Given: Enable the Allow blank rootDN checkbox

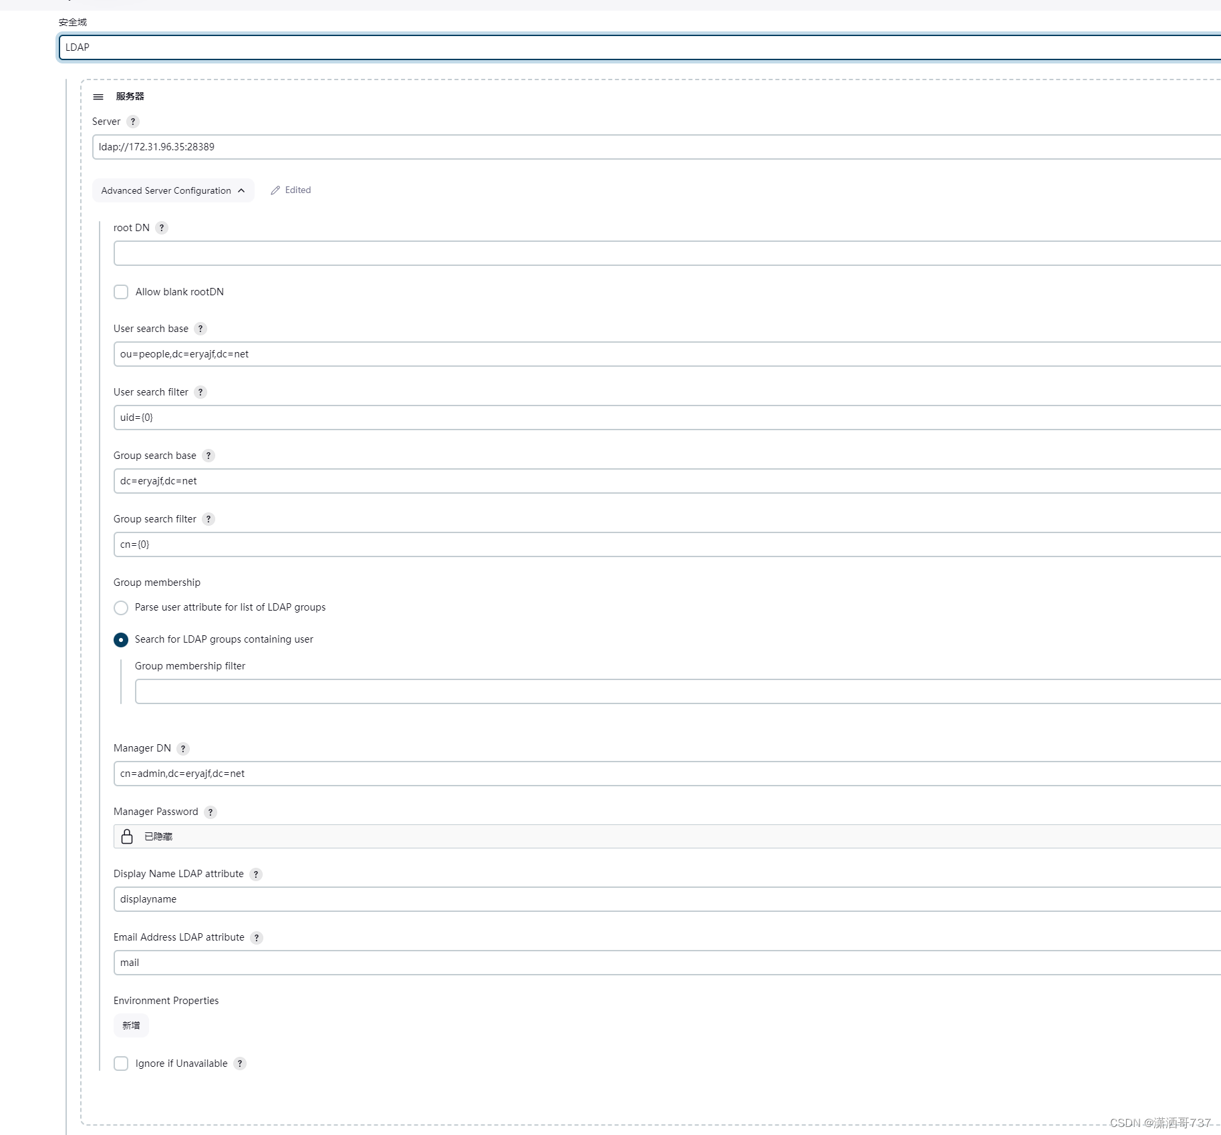Looking at the screenshot, I should (121, 292).
